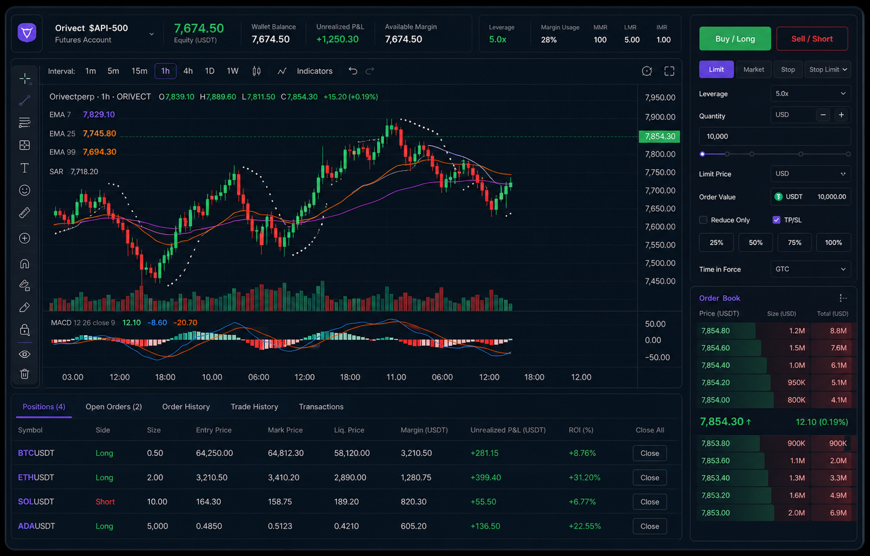Select the trend line drawing tool

coord(25,100)
